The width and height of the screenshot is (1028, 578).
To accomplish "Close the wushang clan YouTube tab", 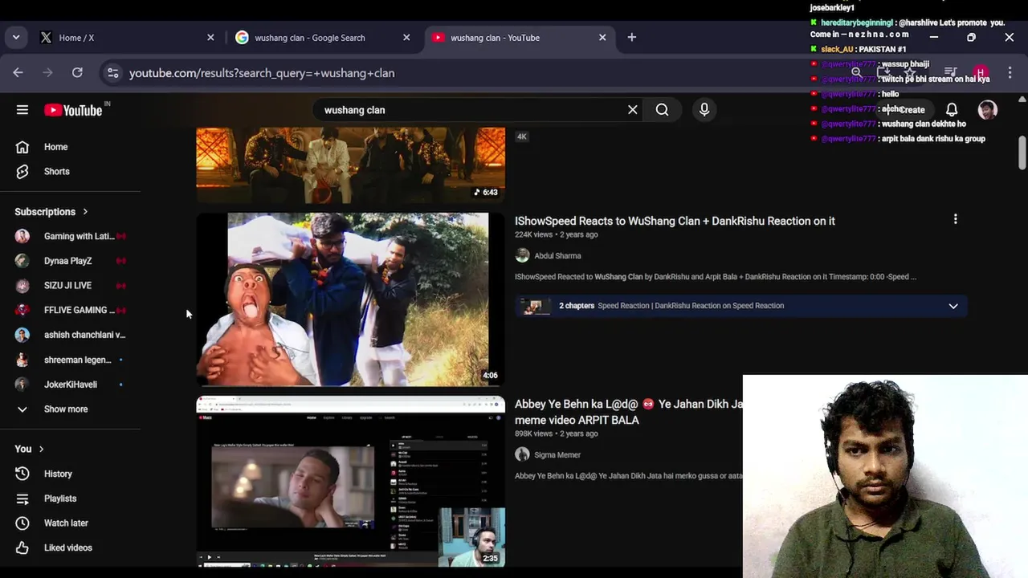I will 602,38.
